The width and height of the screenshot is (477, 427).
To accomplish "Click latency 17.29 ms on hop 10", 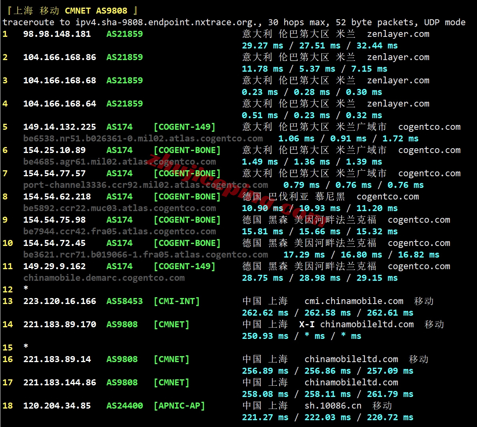I will coord(304,255).
